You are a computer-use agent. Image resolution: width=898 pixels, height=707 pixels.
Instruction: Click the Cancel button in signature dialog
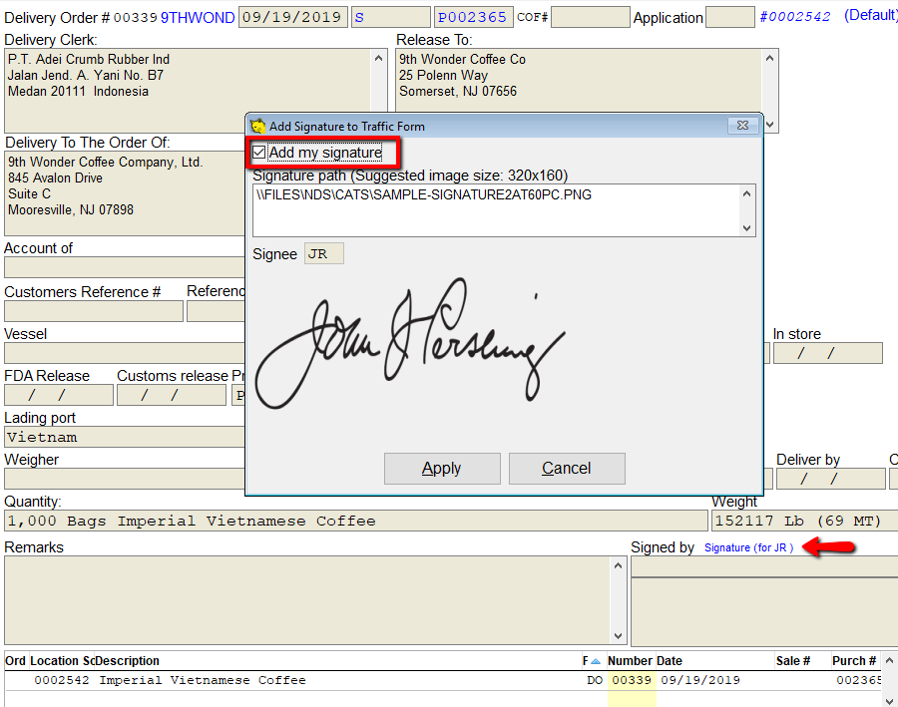(567, 469)
